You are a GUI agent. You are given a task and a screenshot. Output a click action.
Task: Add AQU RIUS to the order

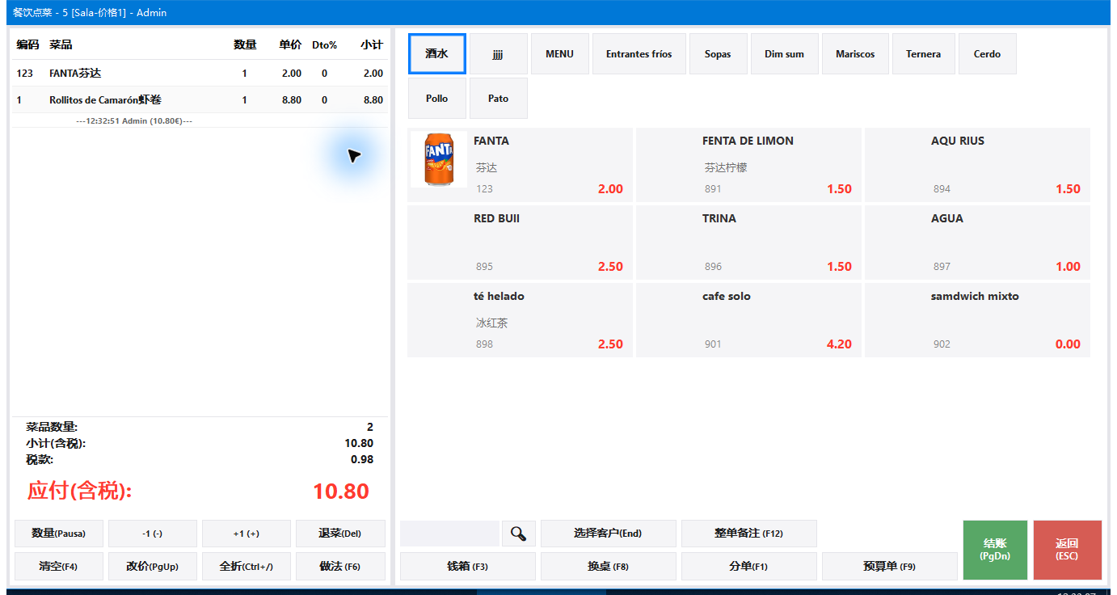pyautogui.click(x=977, y=165)
